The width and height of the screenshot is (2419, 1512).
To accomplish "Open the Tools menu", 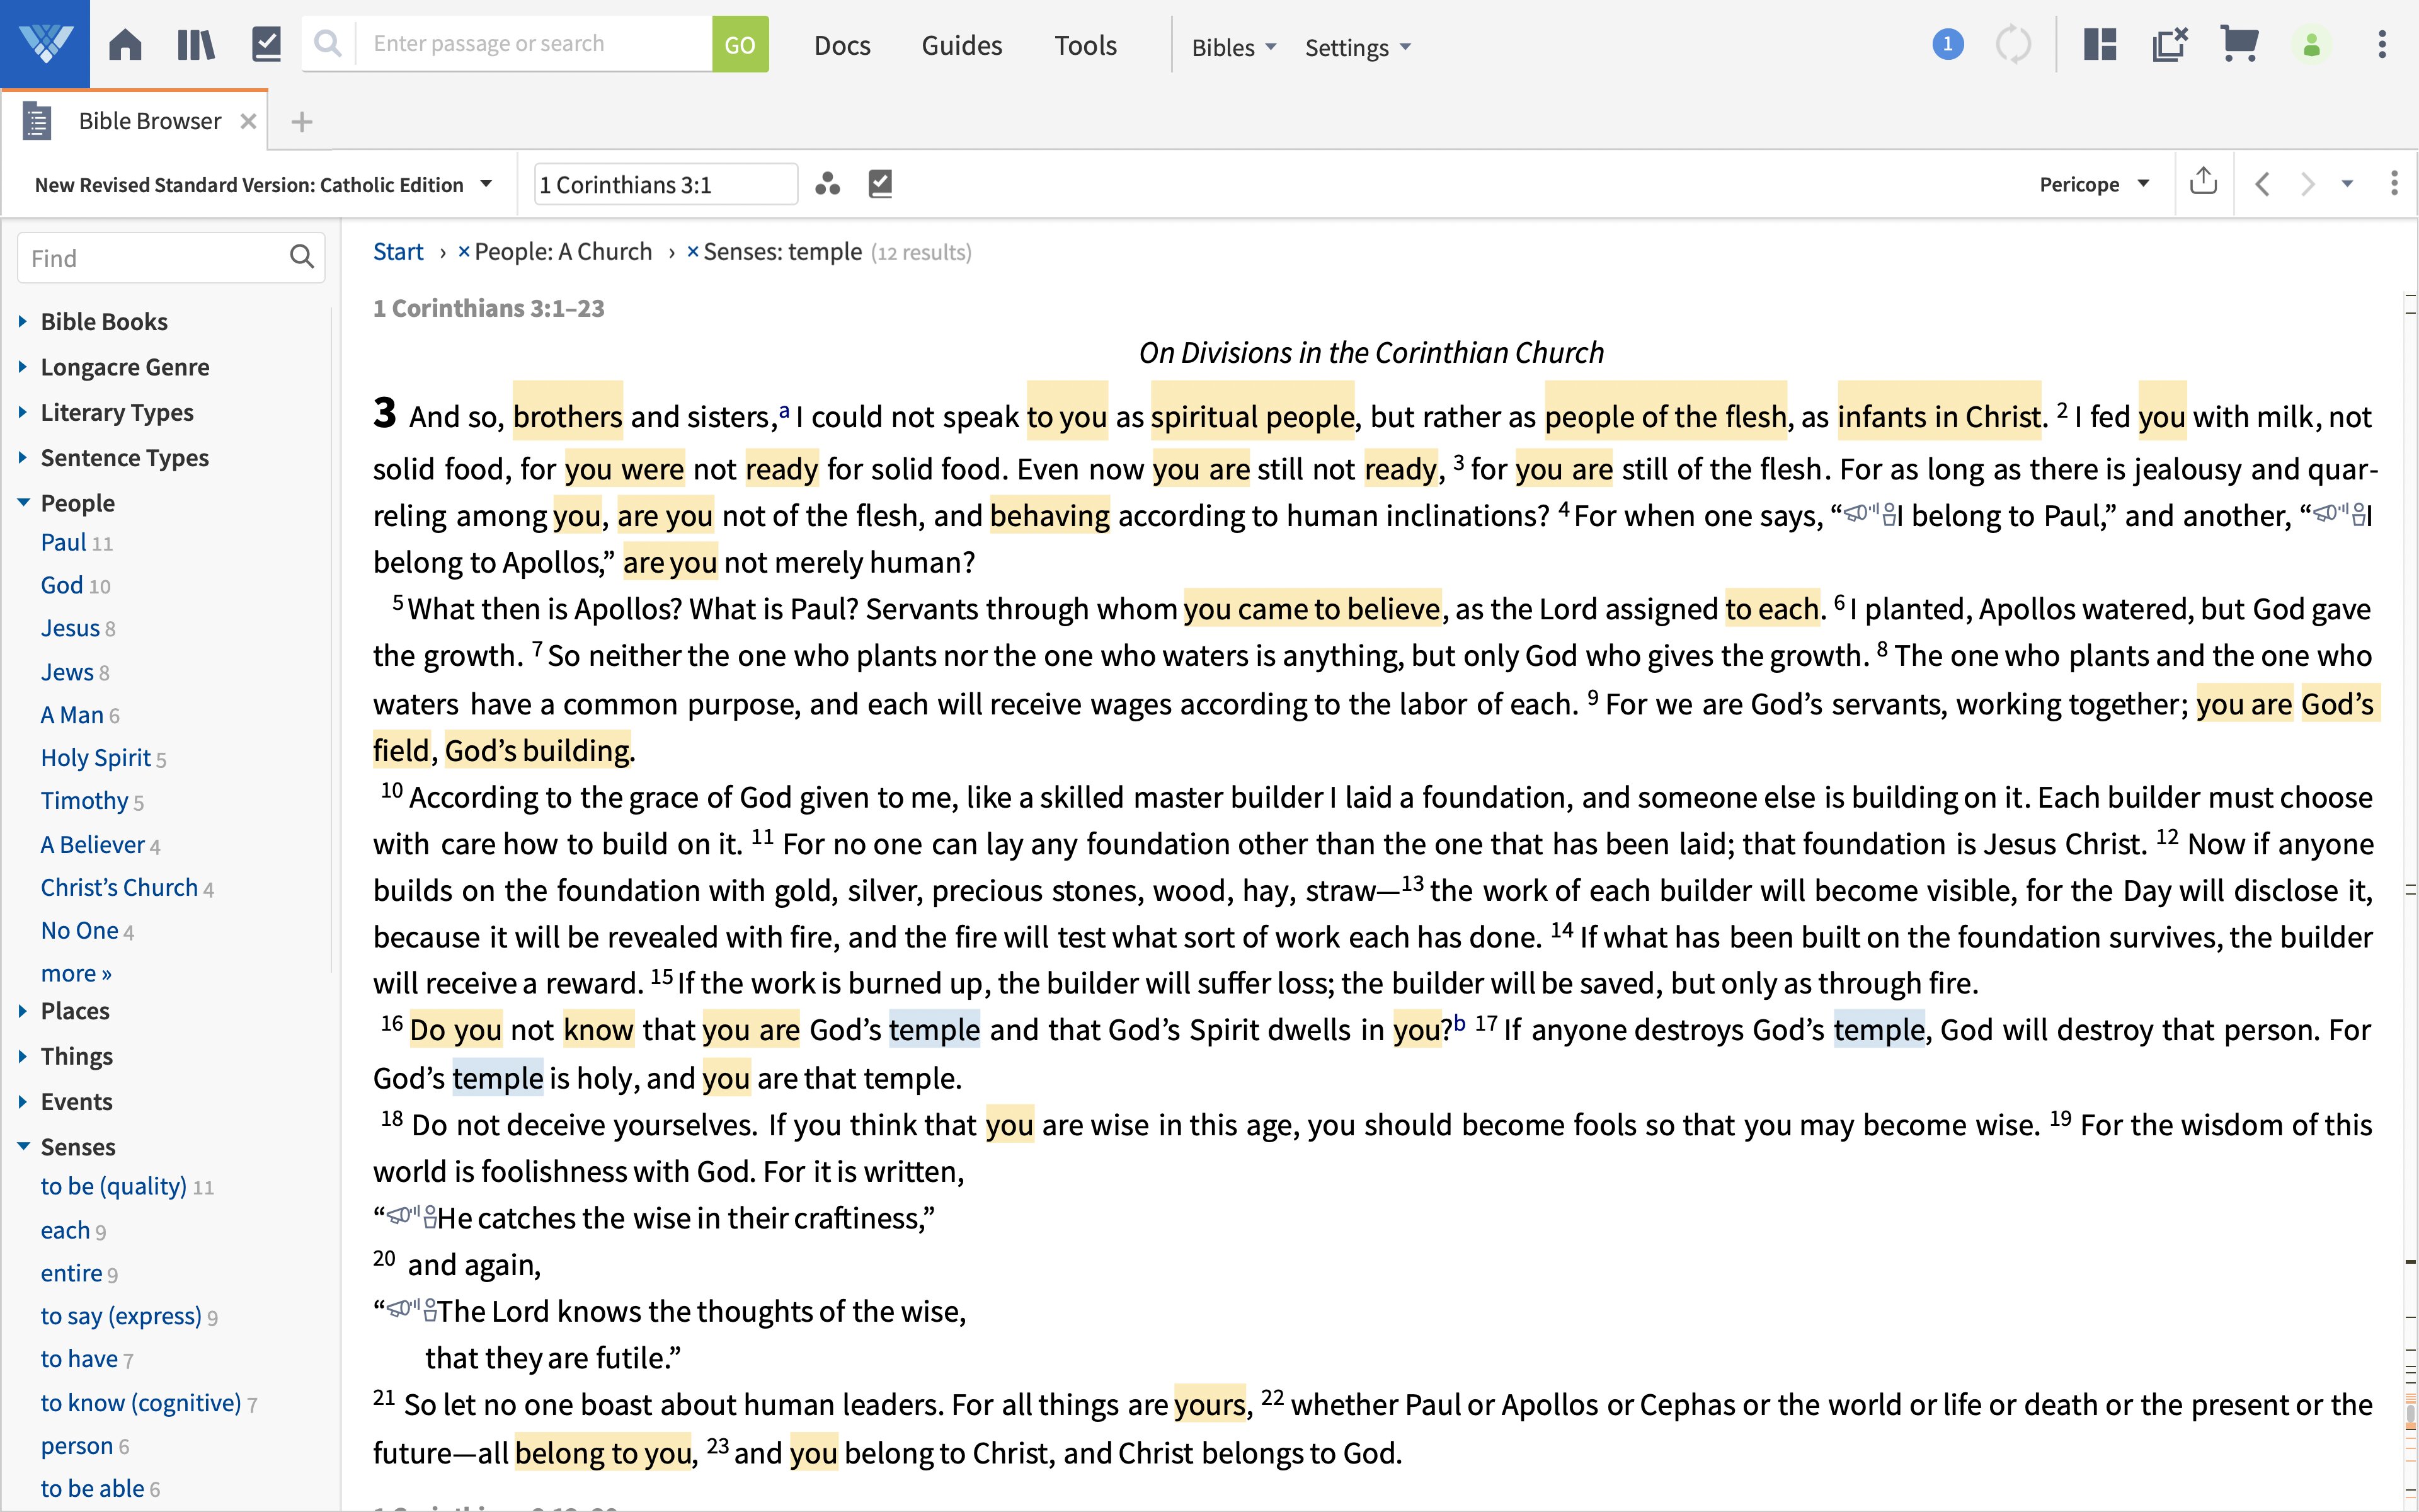I will tap(1085, 46).
